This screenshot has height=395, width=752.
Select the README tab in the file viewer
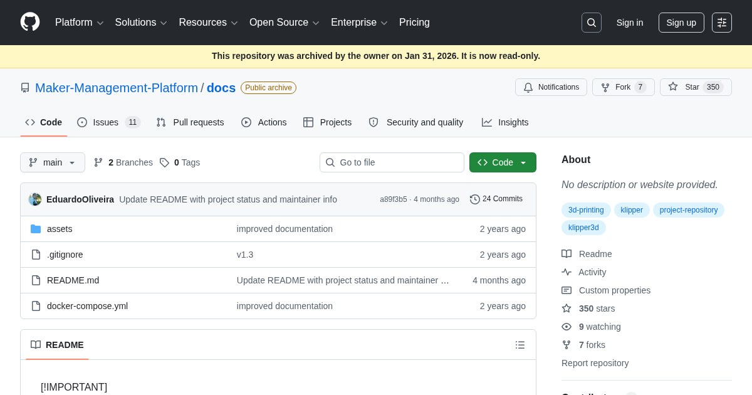point(57,345)
